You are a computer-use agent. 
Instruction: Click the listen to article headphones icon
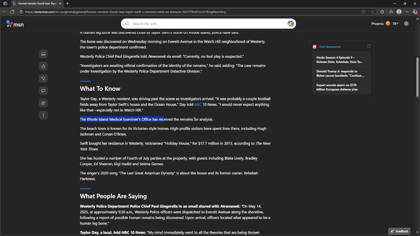(43, 54)
